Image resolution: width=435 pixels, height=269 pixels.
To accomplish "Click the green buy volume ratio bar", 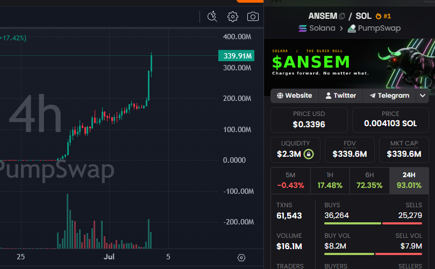I will click(x=349, y=254).
